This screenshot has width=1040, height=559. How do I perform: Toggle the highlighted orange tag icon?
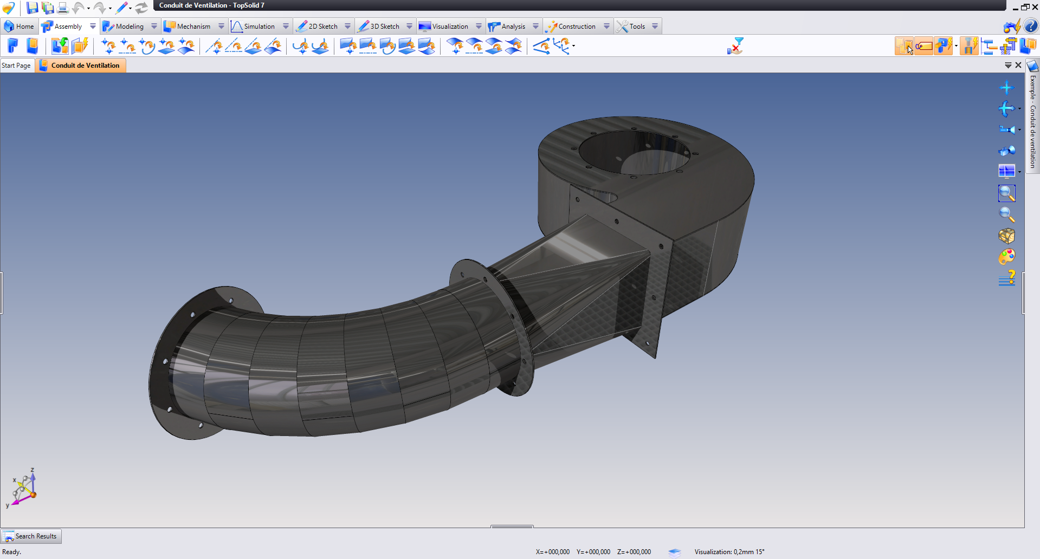(923, 46)
